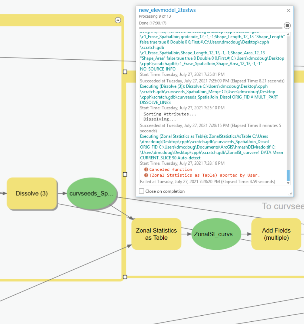This screenshot has height=324, width=304.
Task: Click the white port square on bottom group border
Action: pyautogui.click(x=125, y=277)
